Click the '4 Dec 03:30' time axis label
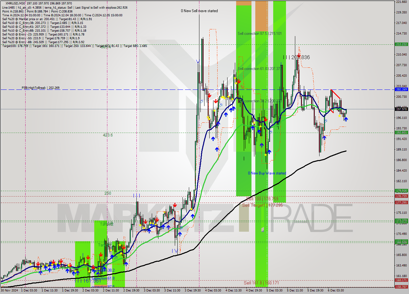The width and height of the screenshot is (409, 294). point(213,290)
